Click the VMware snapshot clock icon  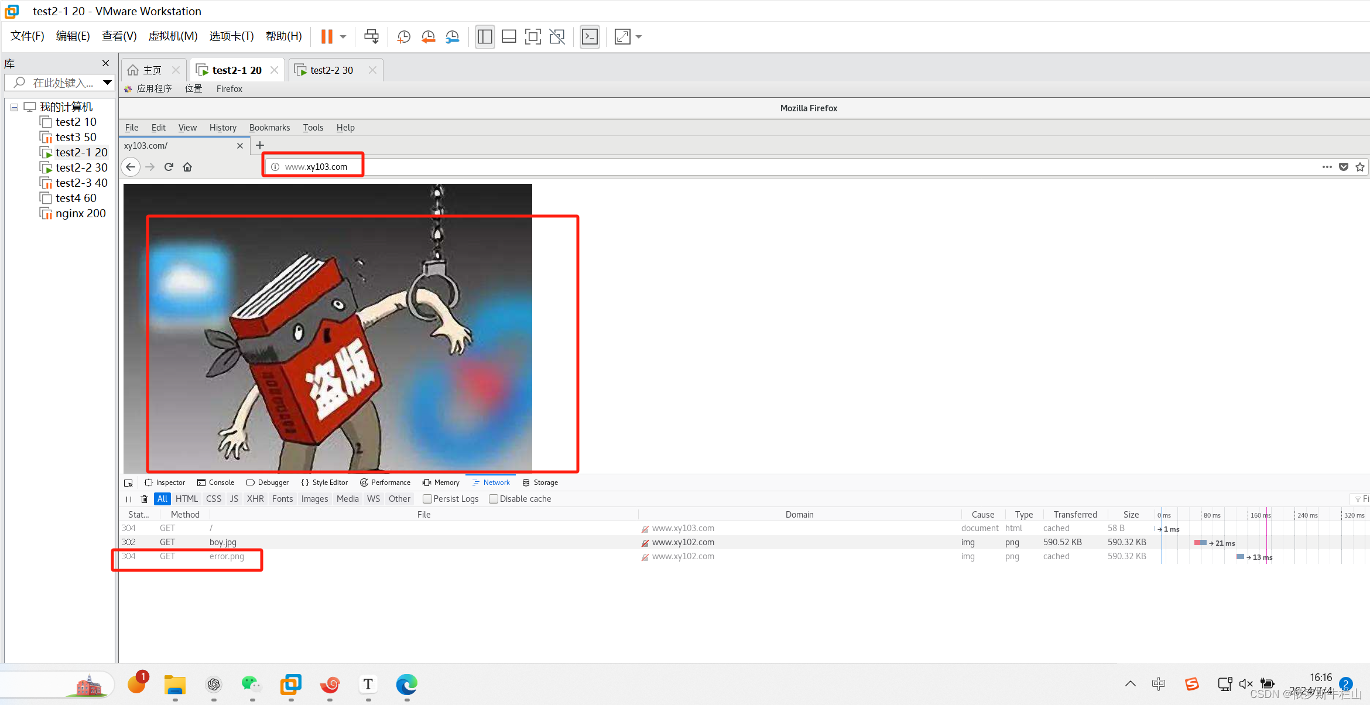(x=403, y=37)
